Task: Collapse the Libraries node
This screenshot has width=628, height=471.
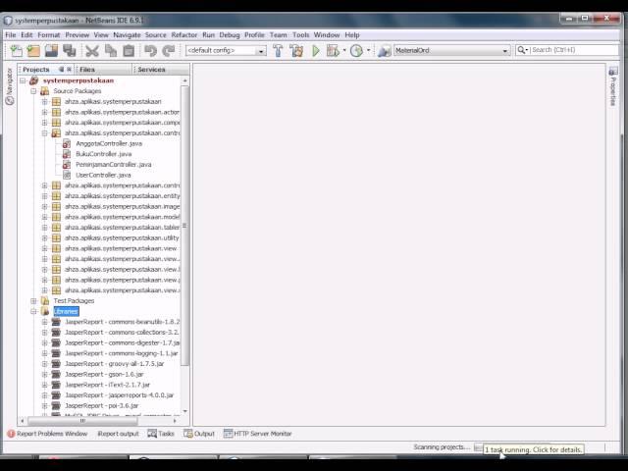Action: pos(33,311)
